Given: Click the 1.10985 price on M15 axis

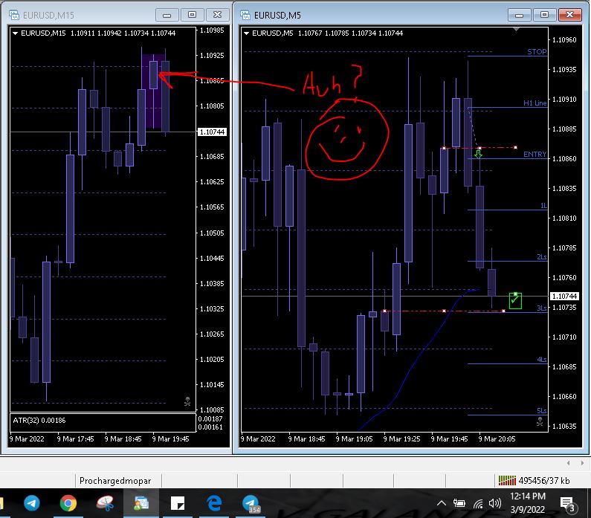Looking at the screenshot, I should click(x=212, y=30).
